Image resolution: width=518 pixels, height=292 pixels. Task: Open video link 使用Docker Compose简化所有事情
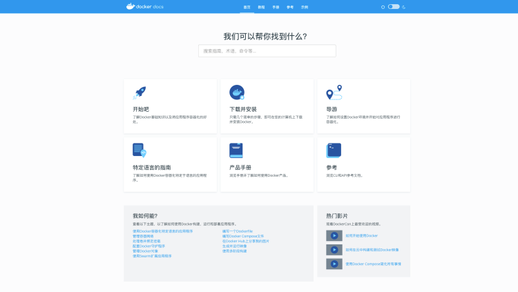pos(373,264)
